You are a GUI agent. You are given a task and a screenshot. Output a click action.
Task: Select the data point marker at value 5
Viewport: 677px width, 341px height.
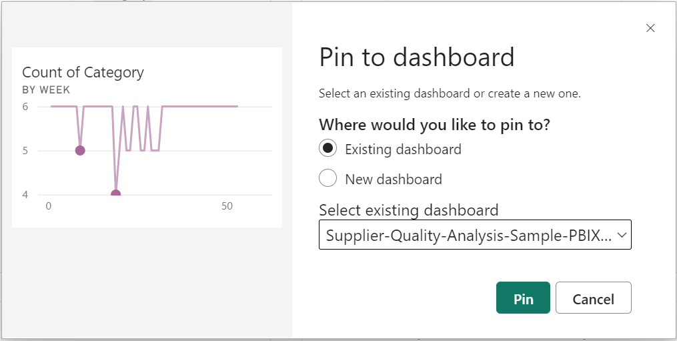pos(80,150)
